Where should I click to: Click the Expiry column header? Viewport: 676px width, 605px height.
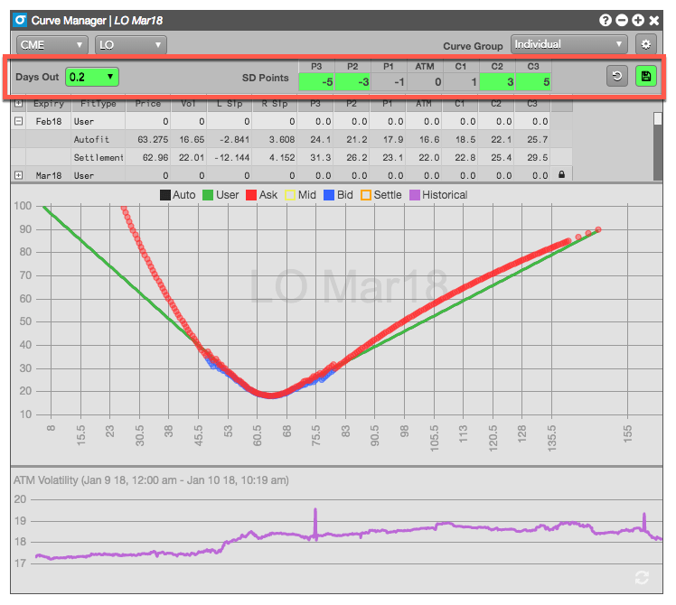point(49,104)
